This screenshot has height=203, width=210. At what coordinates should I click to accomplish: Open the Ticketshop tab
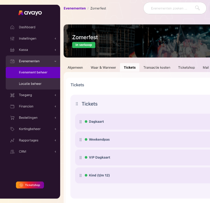click(186, 68)
